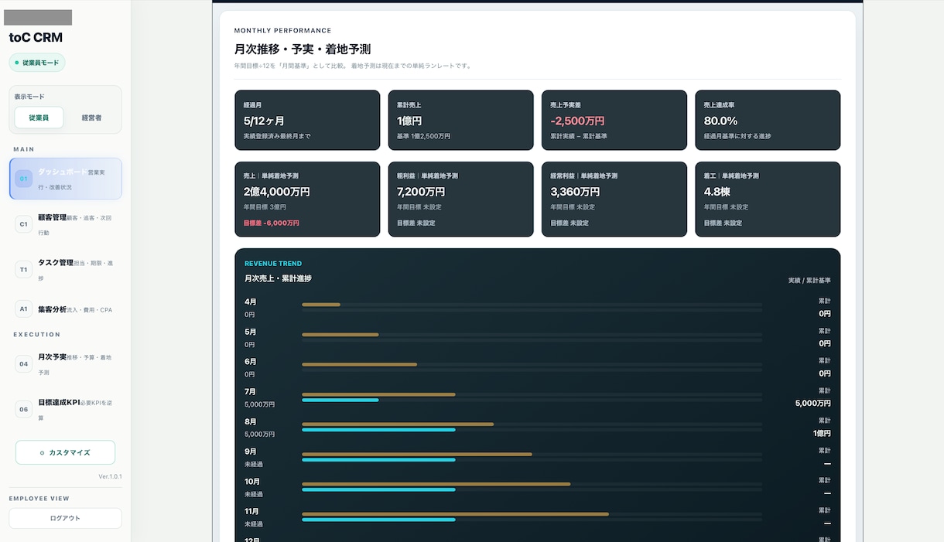The width and height of the screenshot is (944, 542).
Task: Click the 11月 gold baseline bar
Action: [x=455, y=513]
